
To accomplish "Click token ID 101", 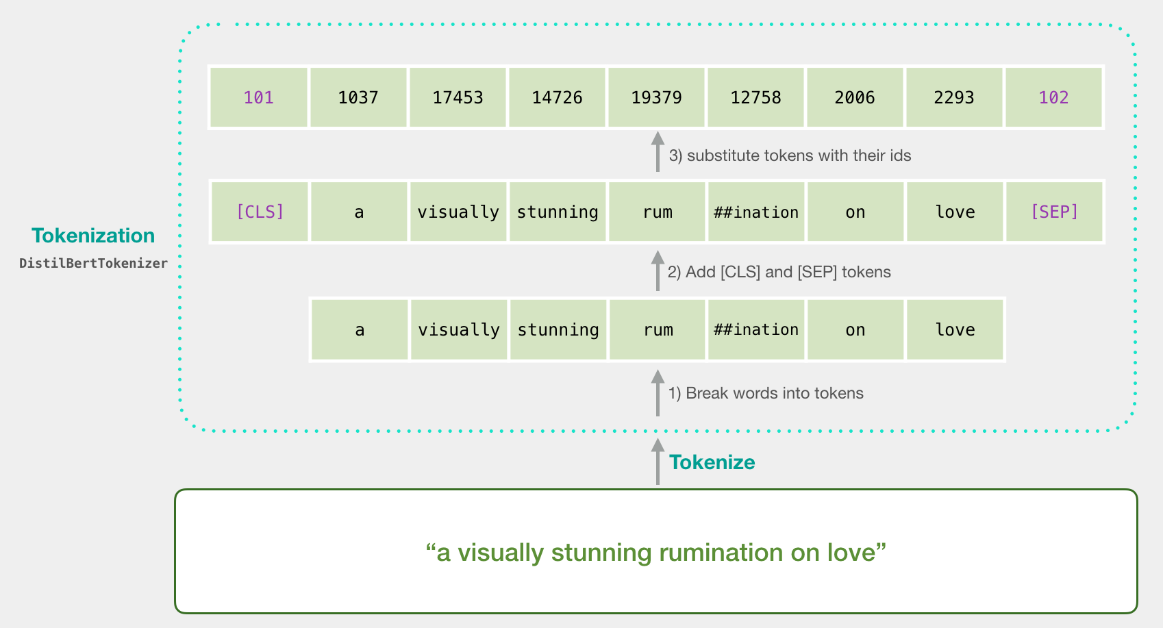I will [x=259, y=97].
